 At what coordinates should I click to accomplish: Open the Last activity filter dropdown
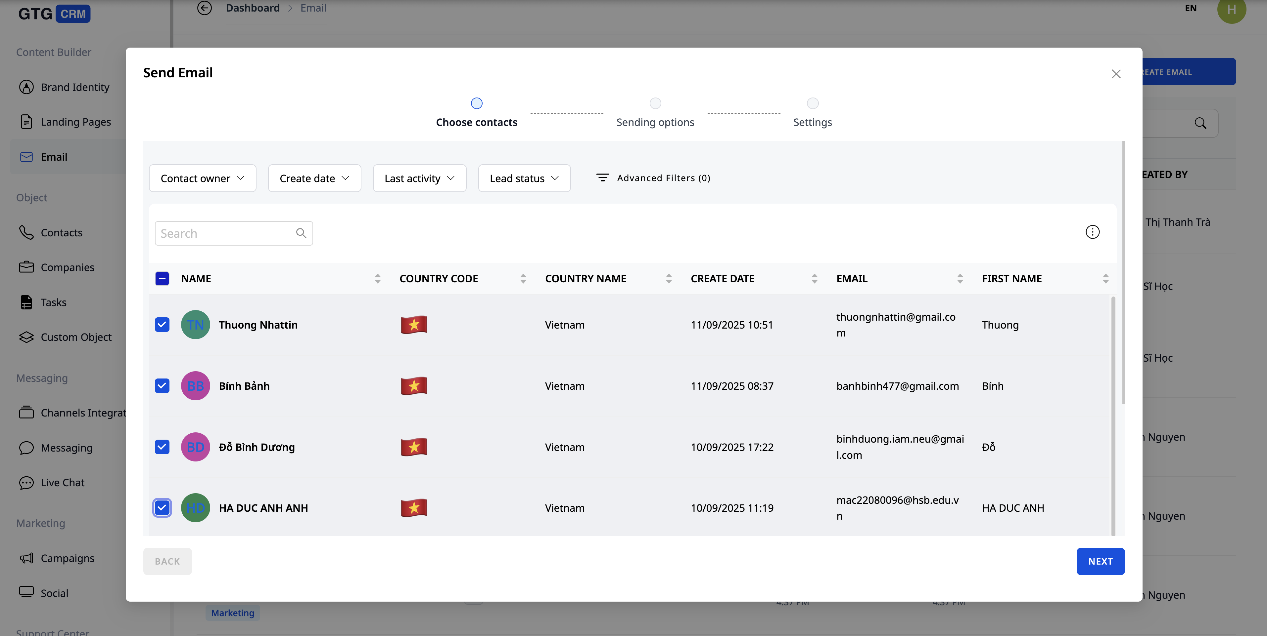(419, 178)
